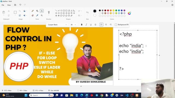This screenshot has width=175, height=98.
Task: Enable the Background fill checkbox
Action: (x=116, y=24)
